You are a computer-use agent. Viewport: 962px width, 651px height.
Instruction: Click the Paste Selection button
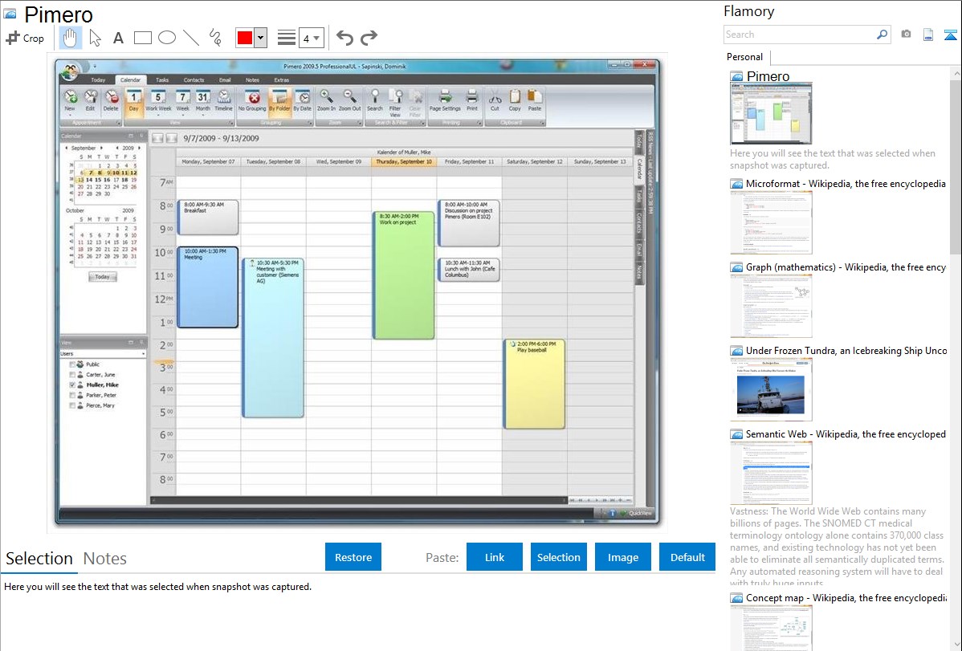click(x=558, y=557)
